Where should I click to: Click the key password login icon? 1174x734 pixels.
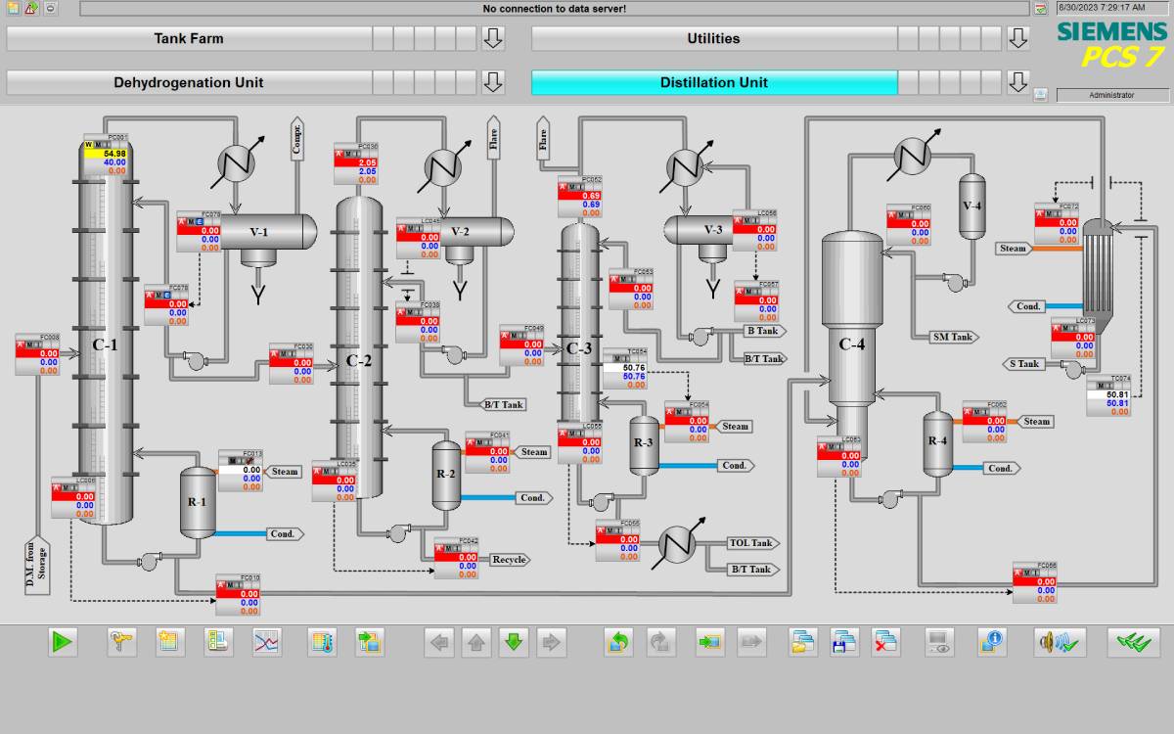point(122,642)
